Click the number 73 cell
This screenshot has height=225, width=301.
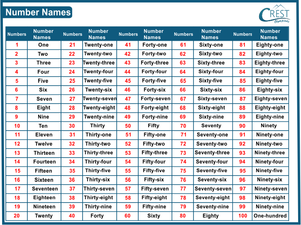(x=183, y=153)
